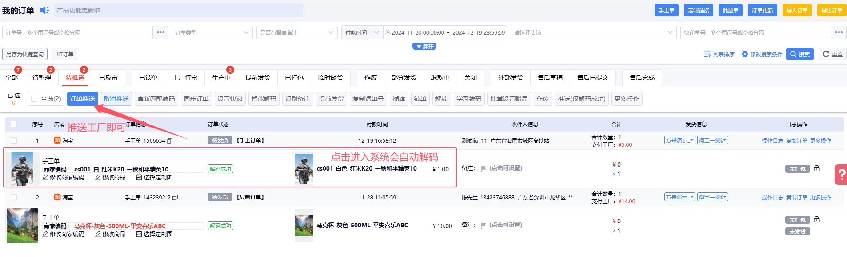Click 选择定制图 for 马克杯 item
Screen dimensions: 847x257
click(154, 234)
